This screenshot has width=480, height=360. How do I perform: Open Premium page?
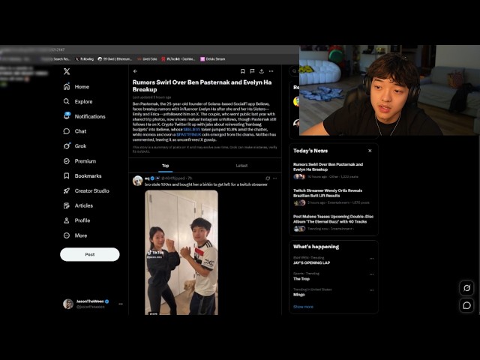click(79, 161)
